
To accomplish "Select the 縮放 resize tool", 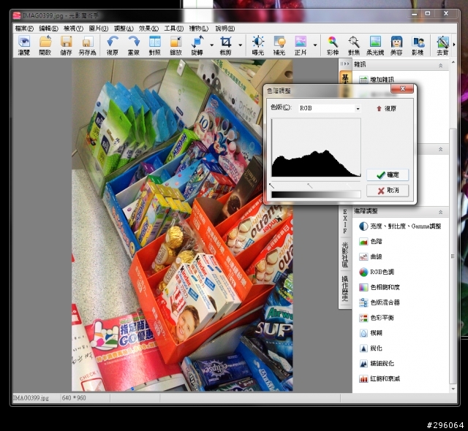I will point(175,45).
